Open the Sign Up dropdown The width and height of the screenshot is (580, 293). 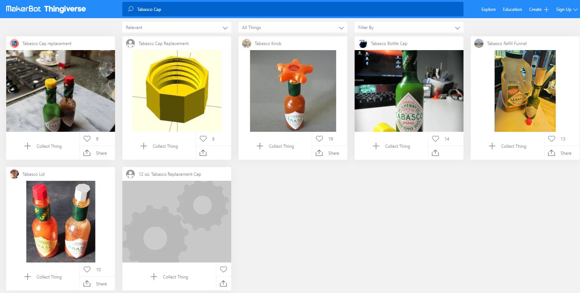[567, 9]
